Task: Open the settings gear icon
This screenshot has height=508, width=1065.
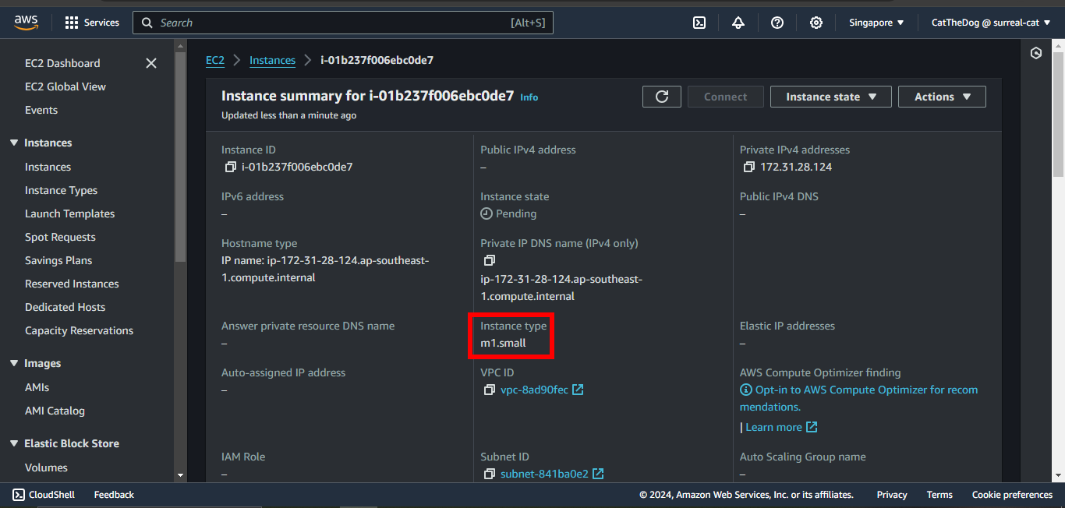Action: (x=816, y=23)
